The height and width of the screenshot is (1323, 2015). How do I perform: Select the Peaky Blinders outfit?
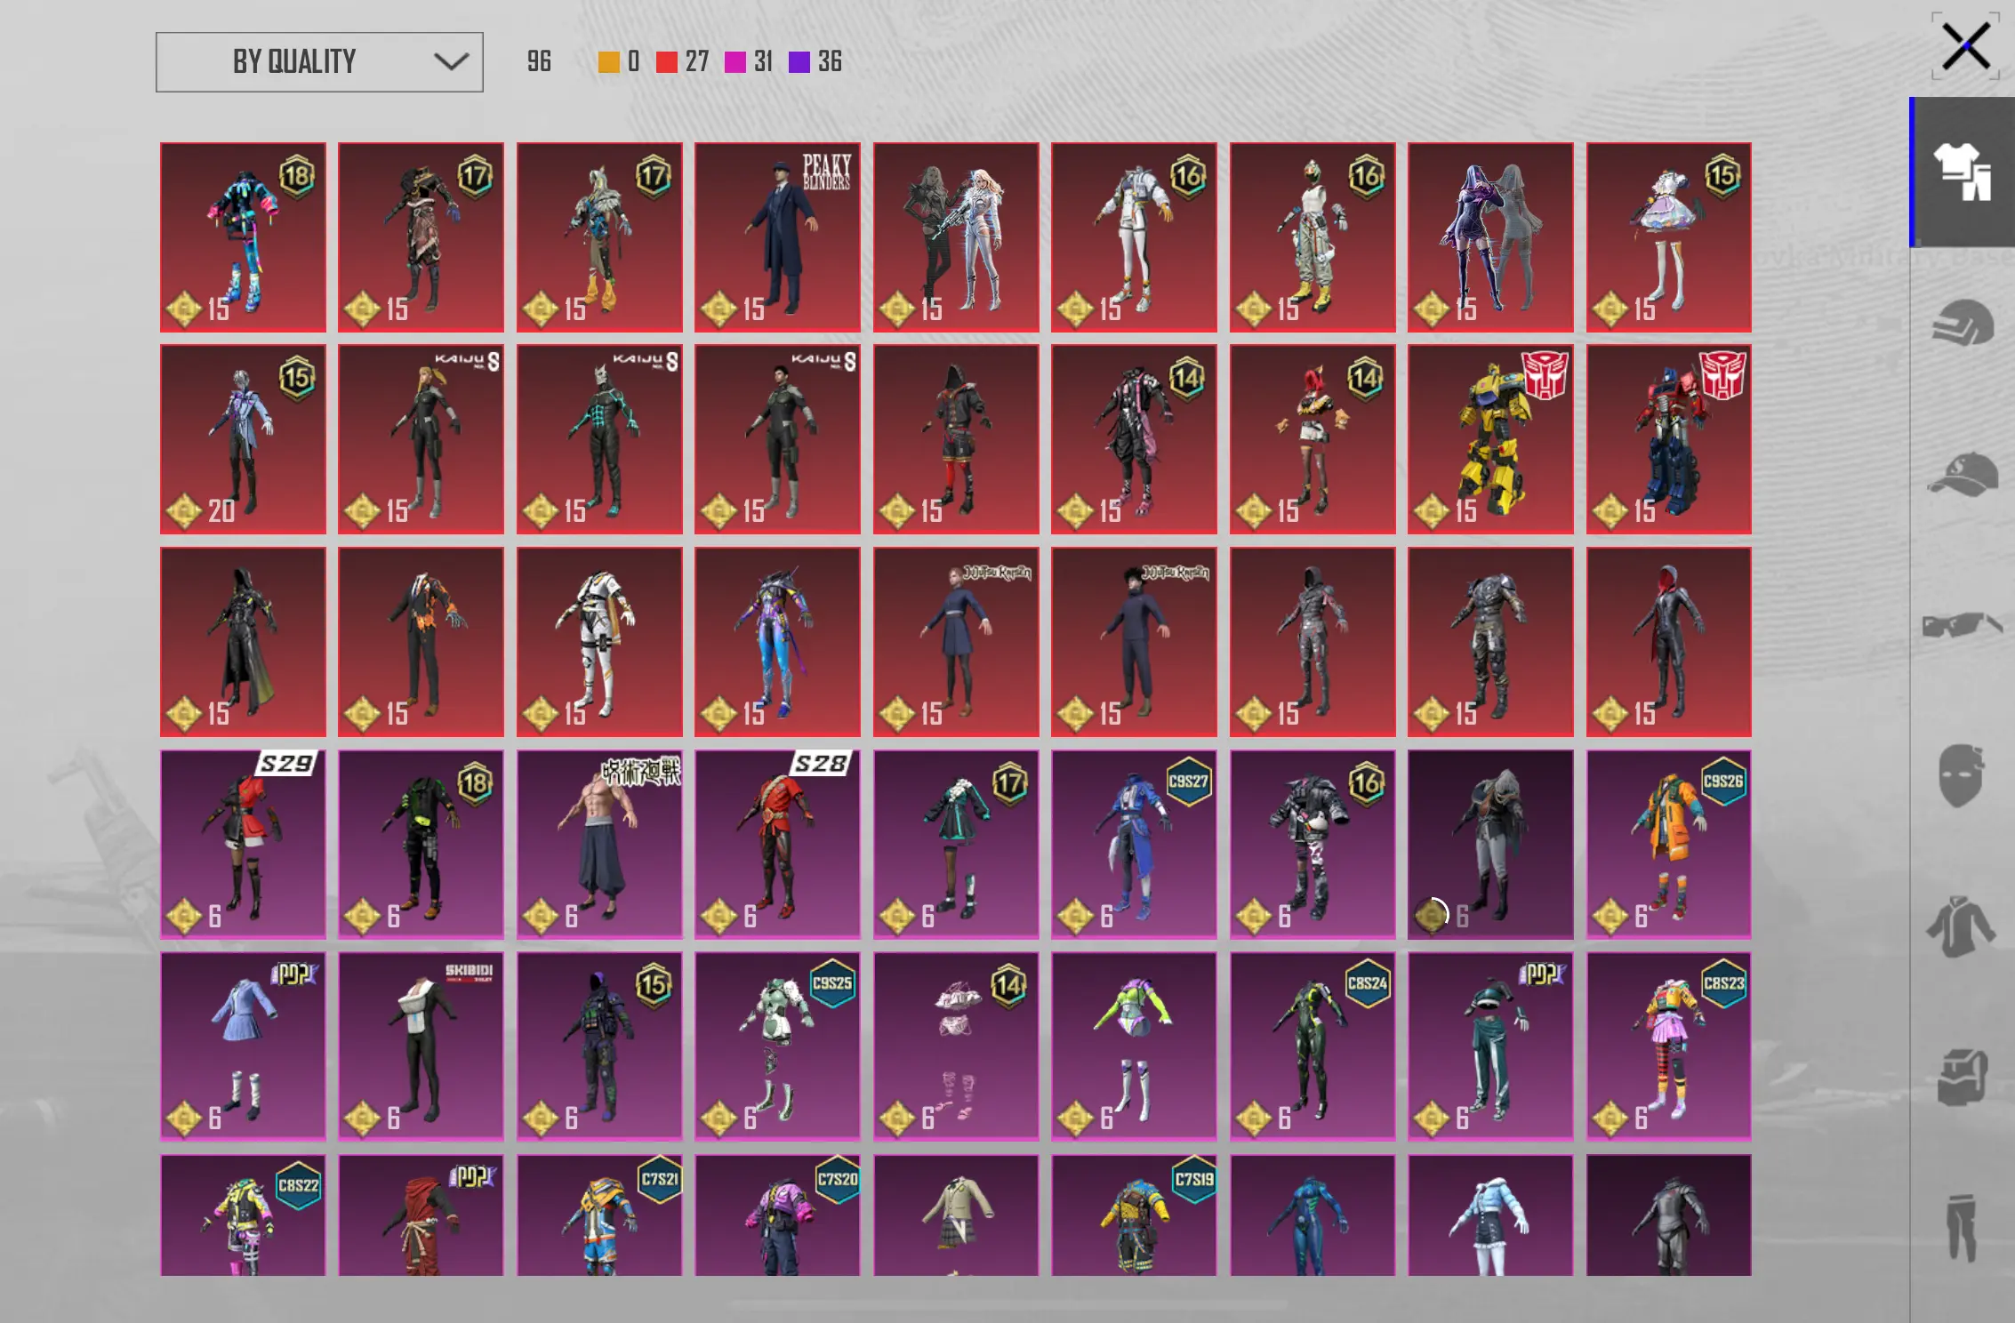(x=777, y=237)
